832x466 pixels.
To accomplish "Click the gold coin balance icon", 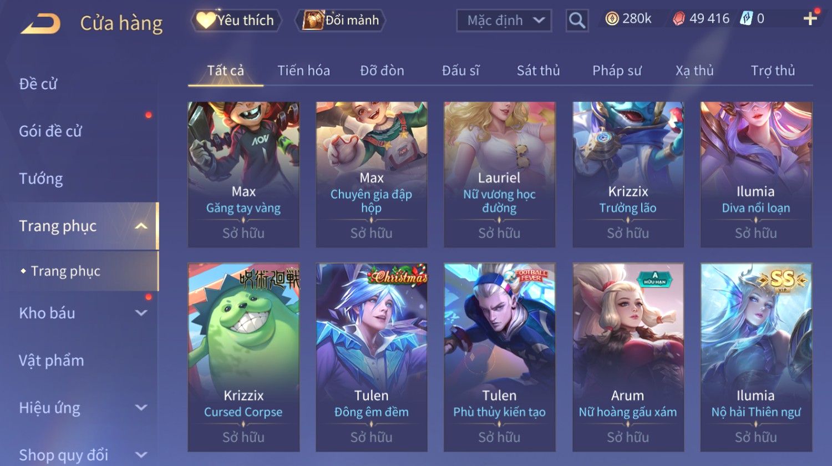I will (x=612, y=19).
